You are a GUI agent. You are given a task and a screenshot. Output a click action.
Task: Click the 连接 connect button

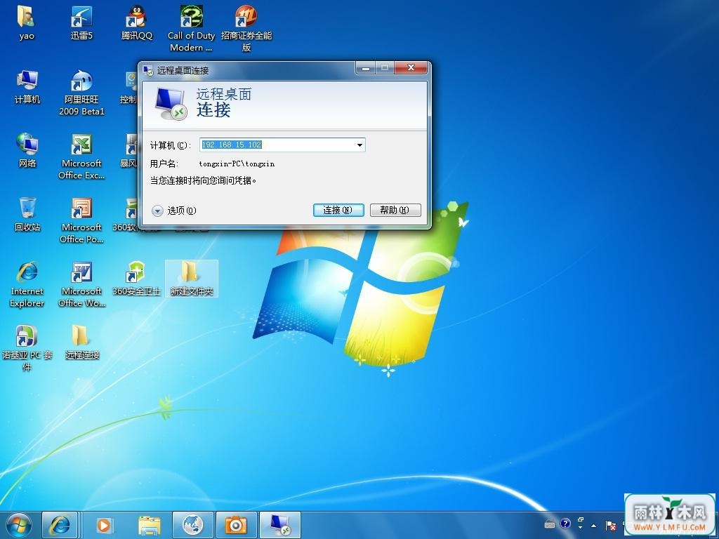pos(338,210)
